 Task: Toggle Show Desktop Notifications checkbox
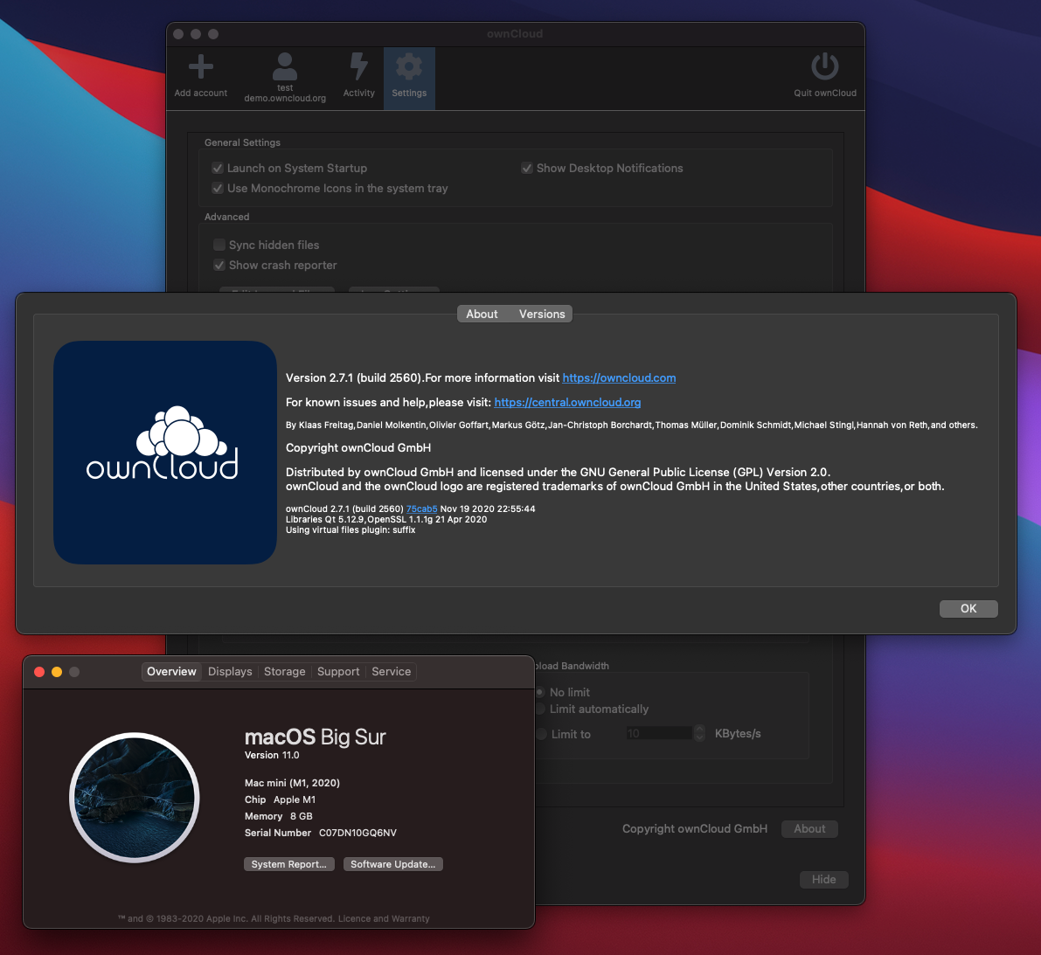(526, 168)
